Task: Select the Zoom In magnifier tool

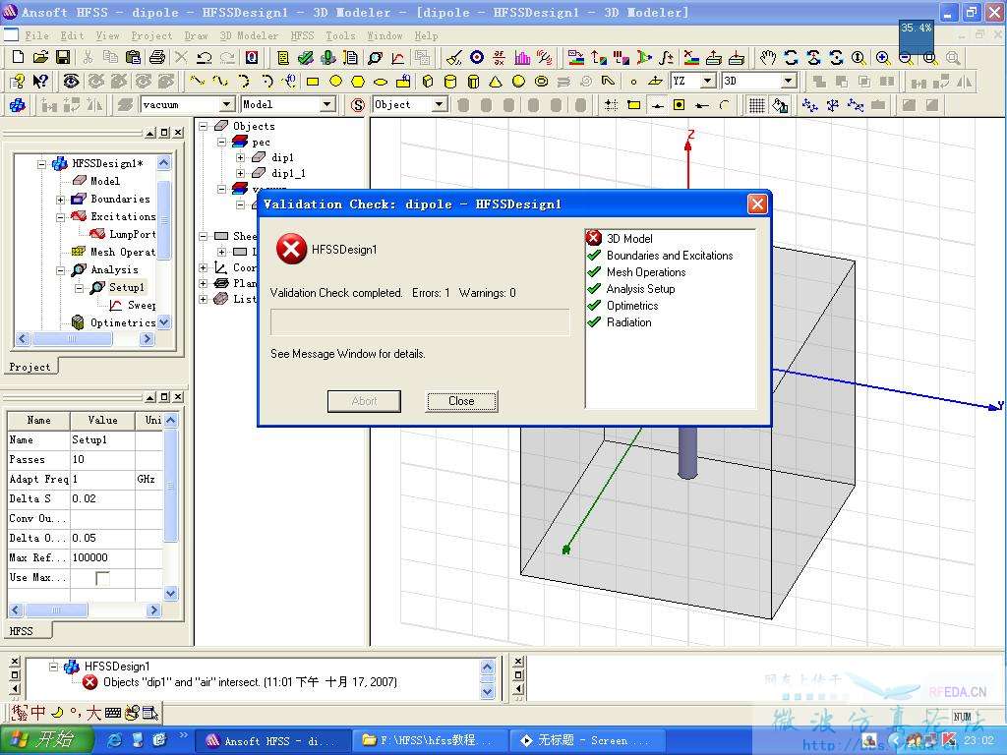Action: pyautogui.click(x=883, y=57)
